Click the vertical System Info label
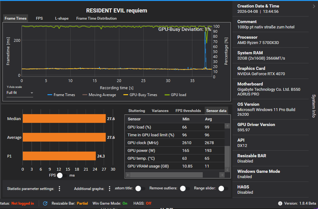Image resolution: width=318 pixels, height=209 pixels. (314, 106)
